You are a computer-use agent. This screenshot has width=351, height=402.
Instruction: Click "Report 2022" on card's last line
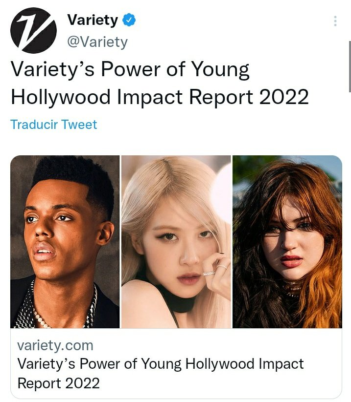tap(59, 383)
